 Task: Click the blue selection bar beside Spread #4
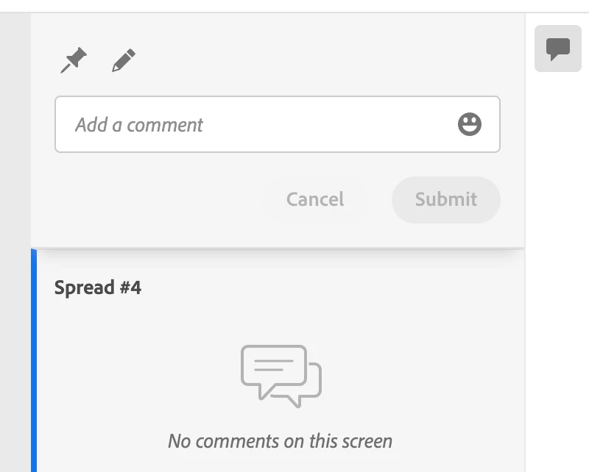(34, 360)
